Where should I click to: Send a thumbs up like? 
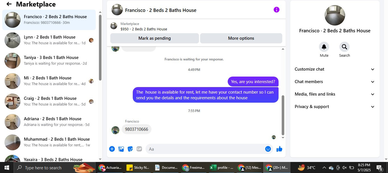[x=279, y=149]
